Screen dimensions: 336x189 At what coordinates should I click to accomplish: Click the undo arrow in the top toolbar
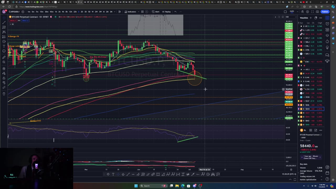coord(175,12)
